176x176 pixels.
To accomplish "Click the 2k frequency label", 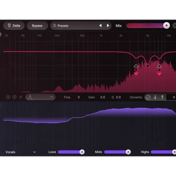I will click(121, 36).
